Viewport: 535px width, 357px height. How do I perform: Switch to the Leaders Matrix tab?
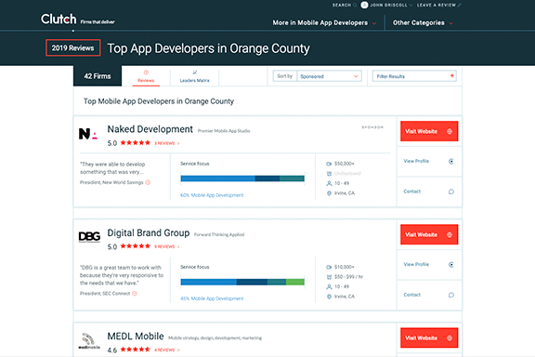pos(194,76)
